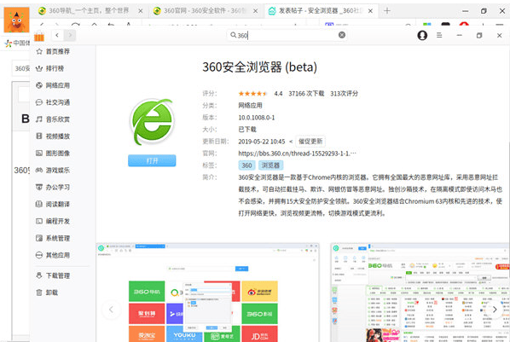This screenshot has height=342, width=510.
Task: Open 排行榜 rankings category
Action: 49,68
